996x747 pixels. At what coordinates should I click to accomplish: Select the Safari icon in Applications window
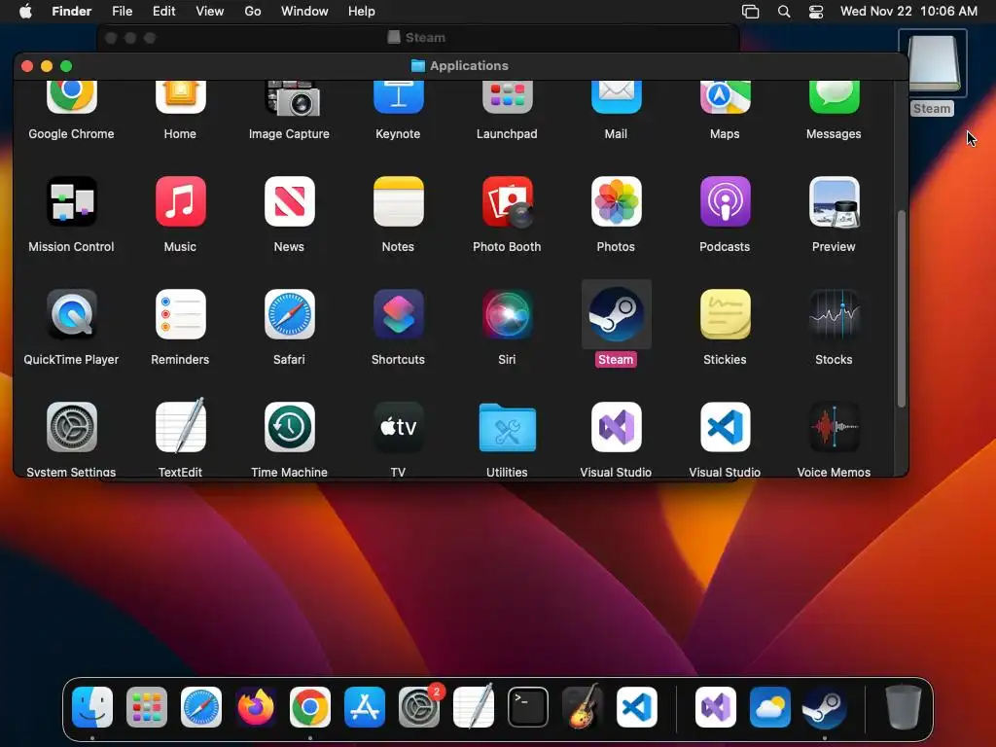290,314
